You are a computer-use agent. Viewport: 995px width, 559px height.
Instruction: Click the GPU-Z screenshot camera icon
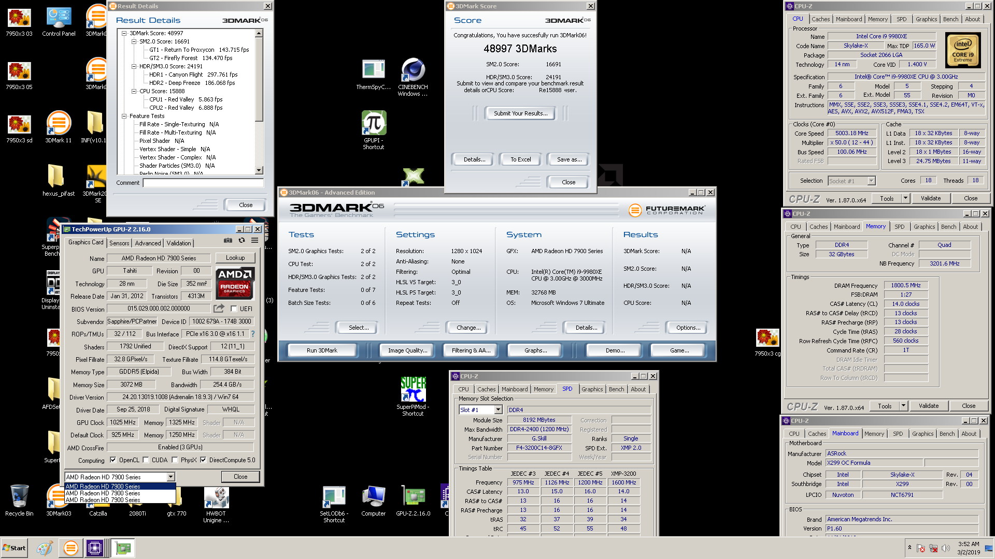pyautogui.click(x=228, y=241)
